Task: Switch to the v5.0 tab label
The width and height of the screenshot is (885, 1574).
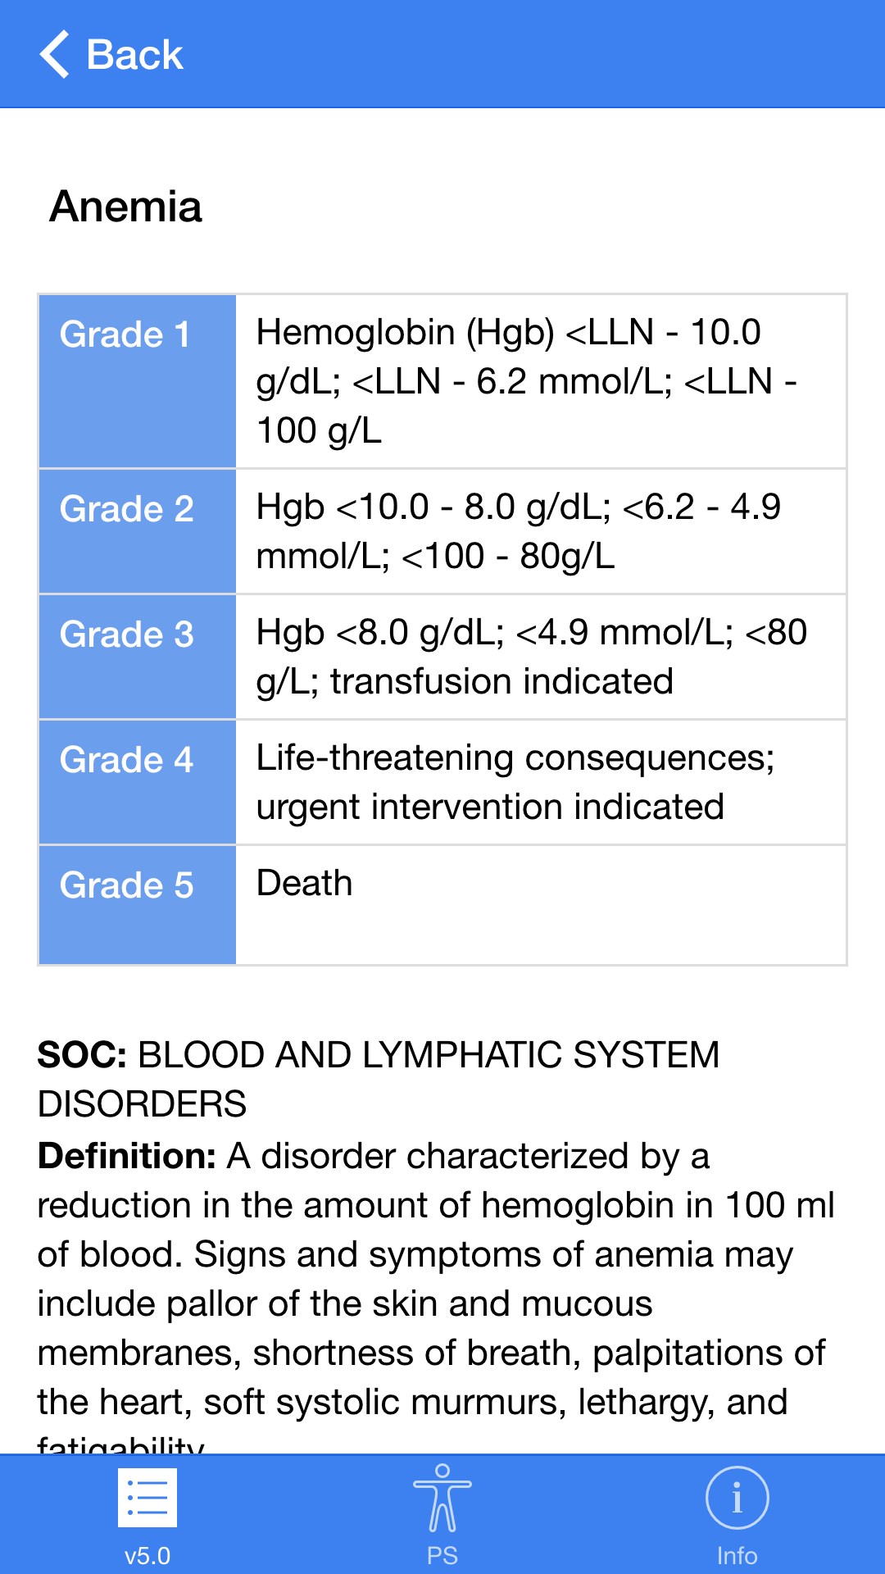Action: [x=147, y=1555]
